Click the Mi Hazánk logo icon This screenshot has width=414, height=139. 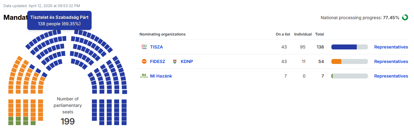[x=144, y=76]
